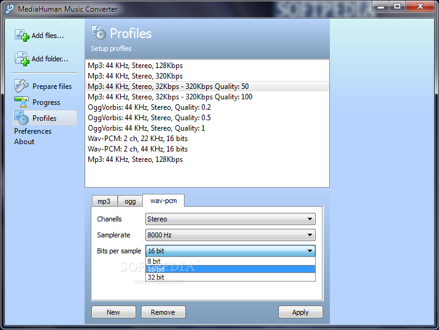Click the MediaHuman app icon in title bar
Viewport: 439px width, 330px height.
9,9
